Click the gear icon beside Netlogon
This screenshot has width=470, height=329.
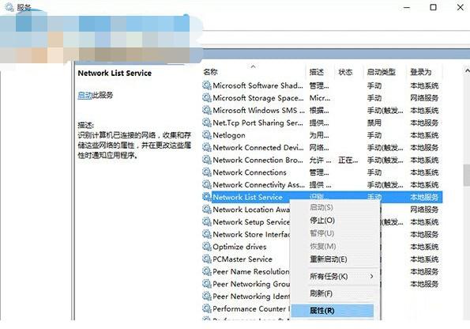point(206,135)
